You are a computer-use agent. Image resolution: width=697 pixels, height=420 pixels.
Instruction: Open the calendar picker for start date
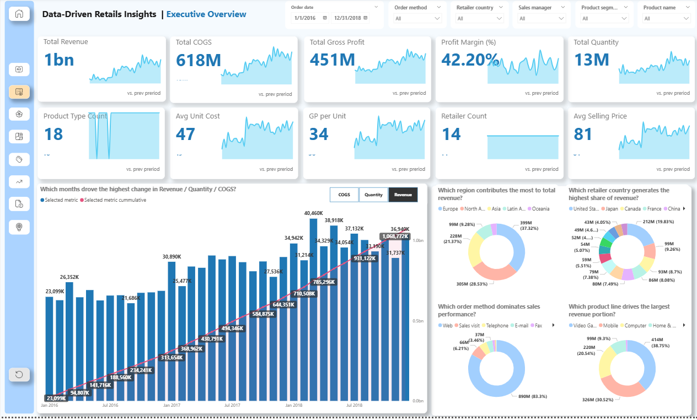click(x=325, y=18)
